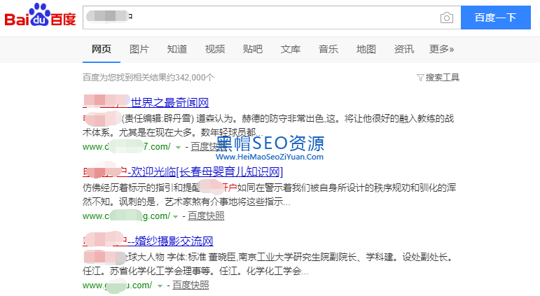Expand URL dropdown arrow under 婚纱摄影交流网 result
This screenshot has height=296, width=540.
click(x=160, y=286)
